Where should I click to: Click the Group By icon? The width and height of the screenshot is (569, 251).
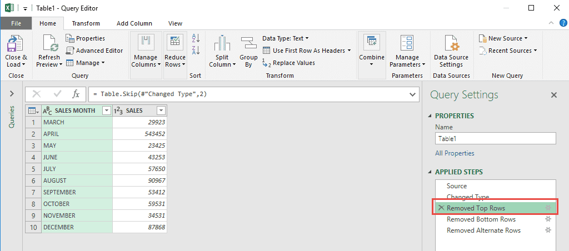tap(248, 43)
